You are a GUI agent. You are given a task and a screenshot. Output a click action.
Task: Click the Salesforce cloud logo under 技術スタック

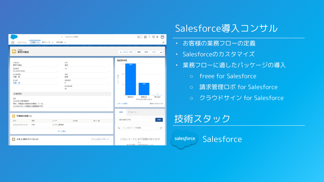click(185, 139)
